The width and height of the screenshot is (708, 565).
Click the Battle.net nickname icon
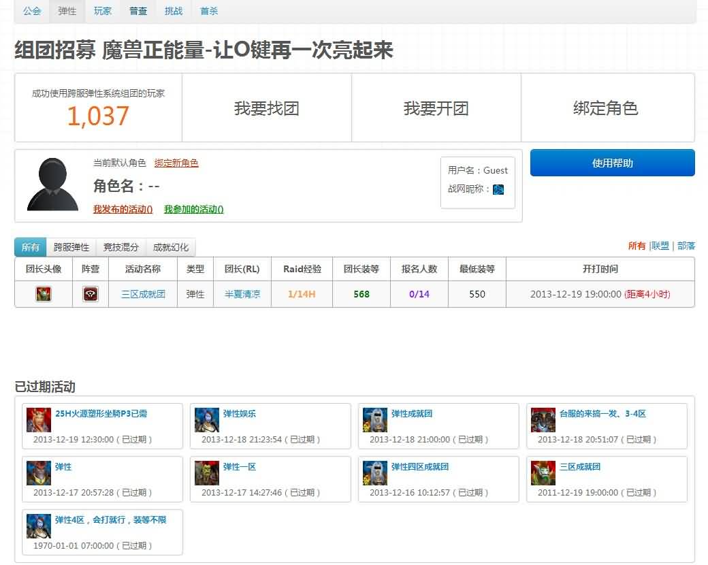pyautogui.click(x=498, y=189)
